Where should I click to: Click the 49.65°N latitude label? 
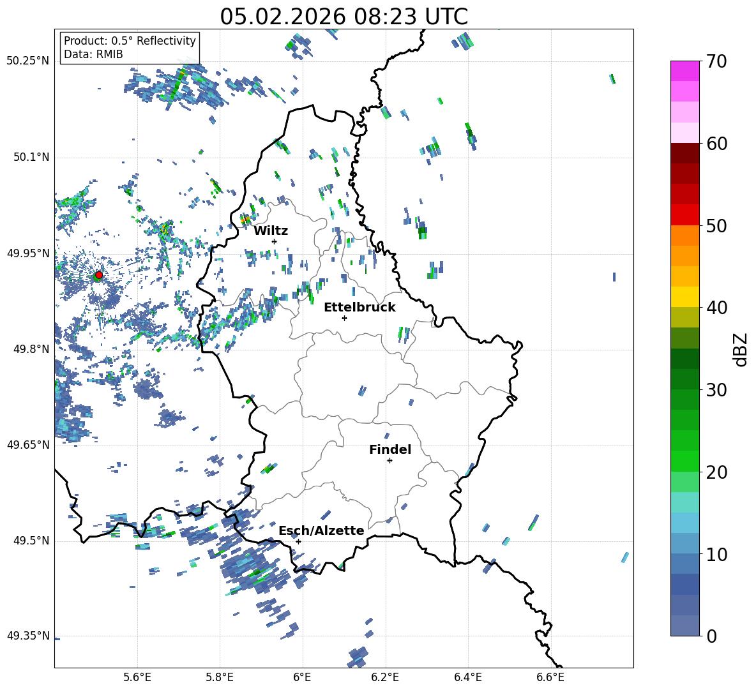point(28,445)
